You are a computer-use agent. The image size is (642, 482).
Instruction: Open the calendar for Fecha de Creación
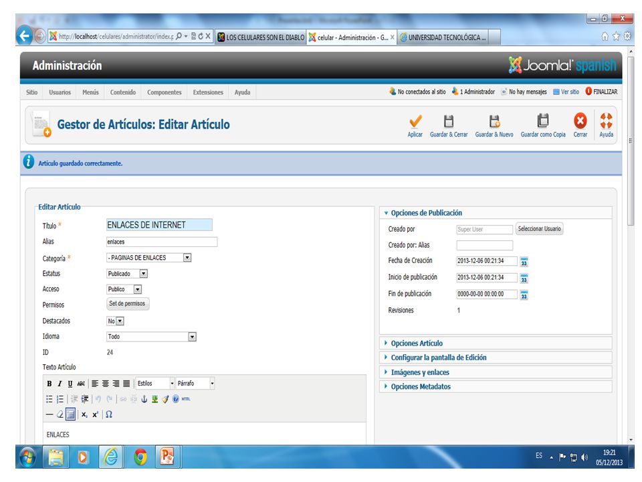coord(524,262)
